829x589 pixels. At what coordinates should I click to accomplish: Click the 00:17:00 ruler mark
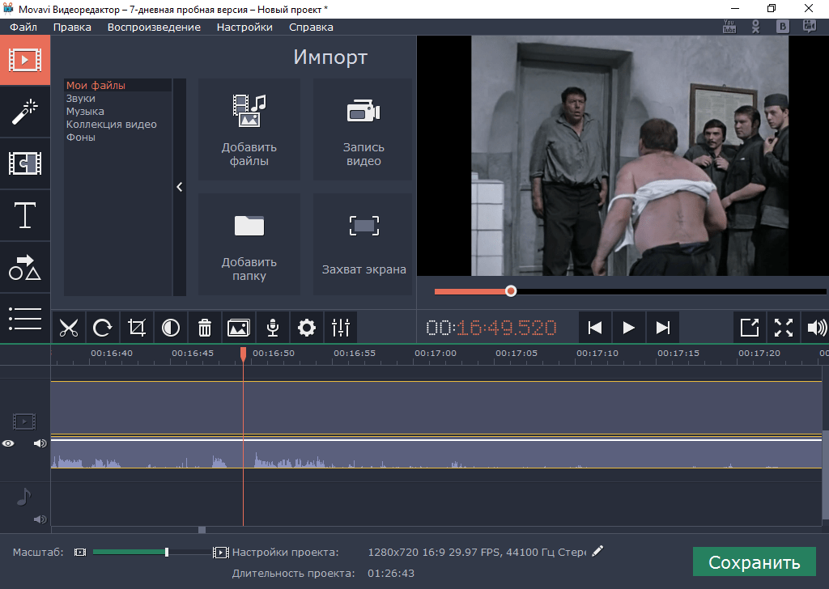pyautogui.click(x=435, y=353)
